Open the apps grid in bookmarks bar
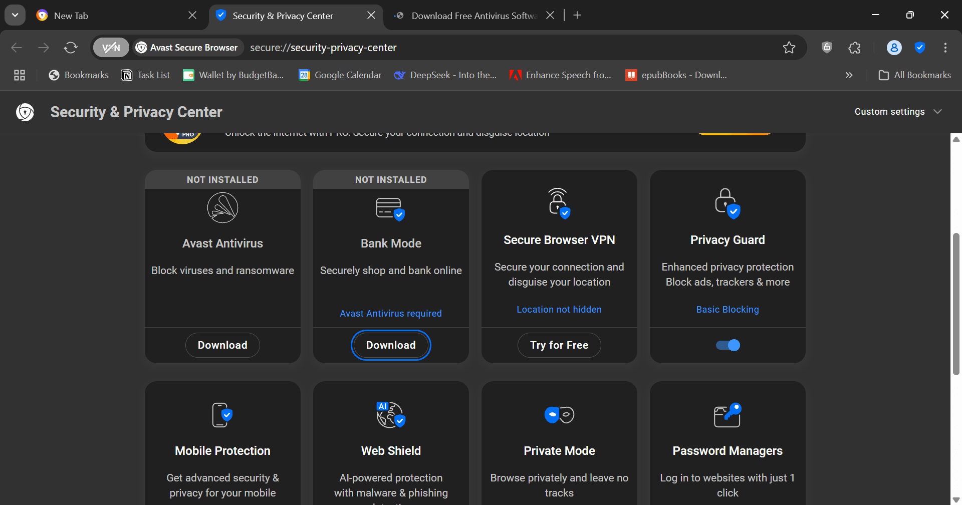 [x=20, y=75]
